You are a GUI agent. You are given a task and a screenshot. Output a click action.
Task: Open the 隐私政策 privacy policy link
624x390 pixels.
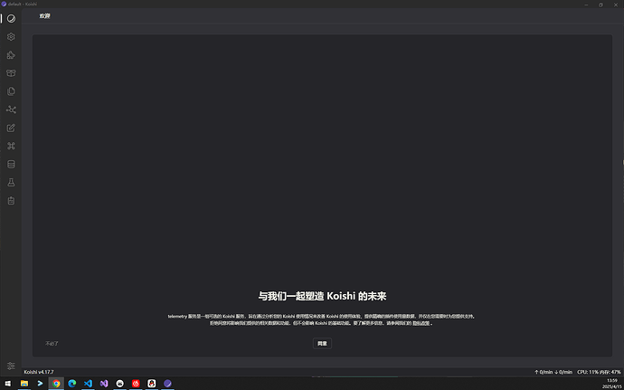(x=421, y=323)
